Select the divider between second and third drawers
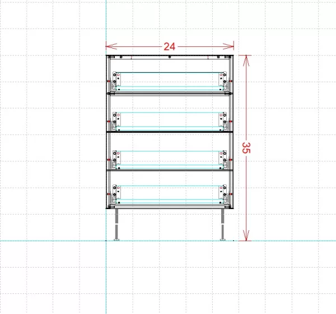 [170, 131]
